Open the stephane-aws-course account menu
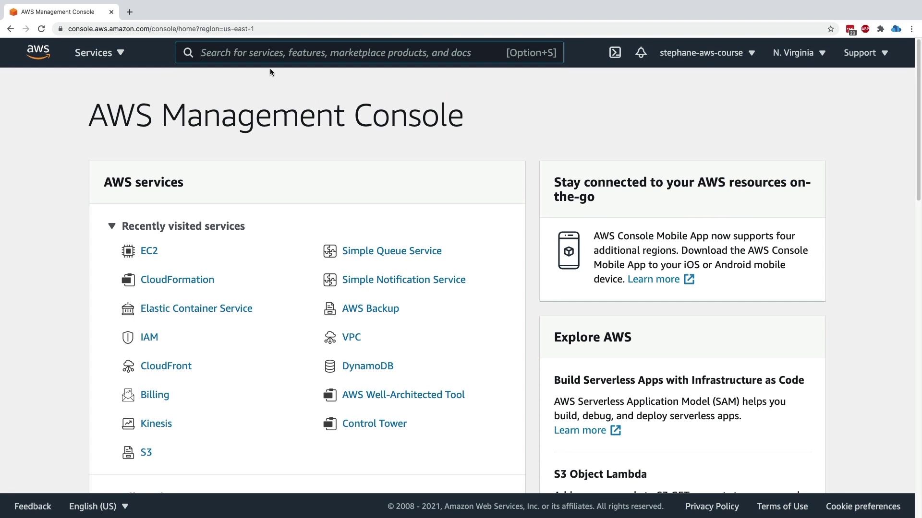The height and width of the screenshot is (518, 922). point(707,53)
